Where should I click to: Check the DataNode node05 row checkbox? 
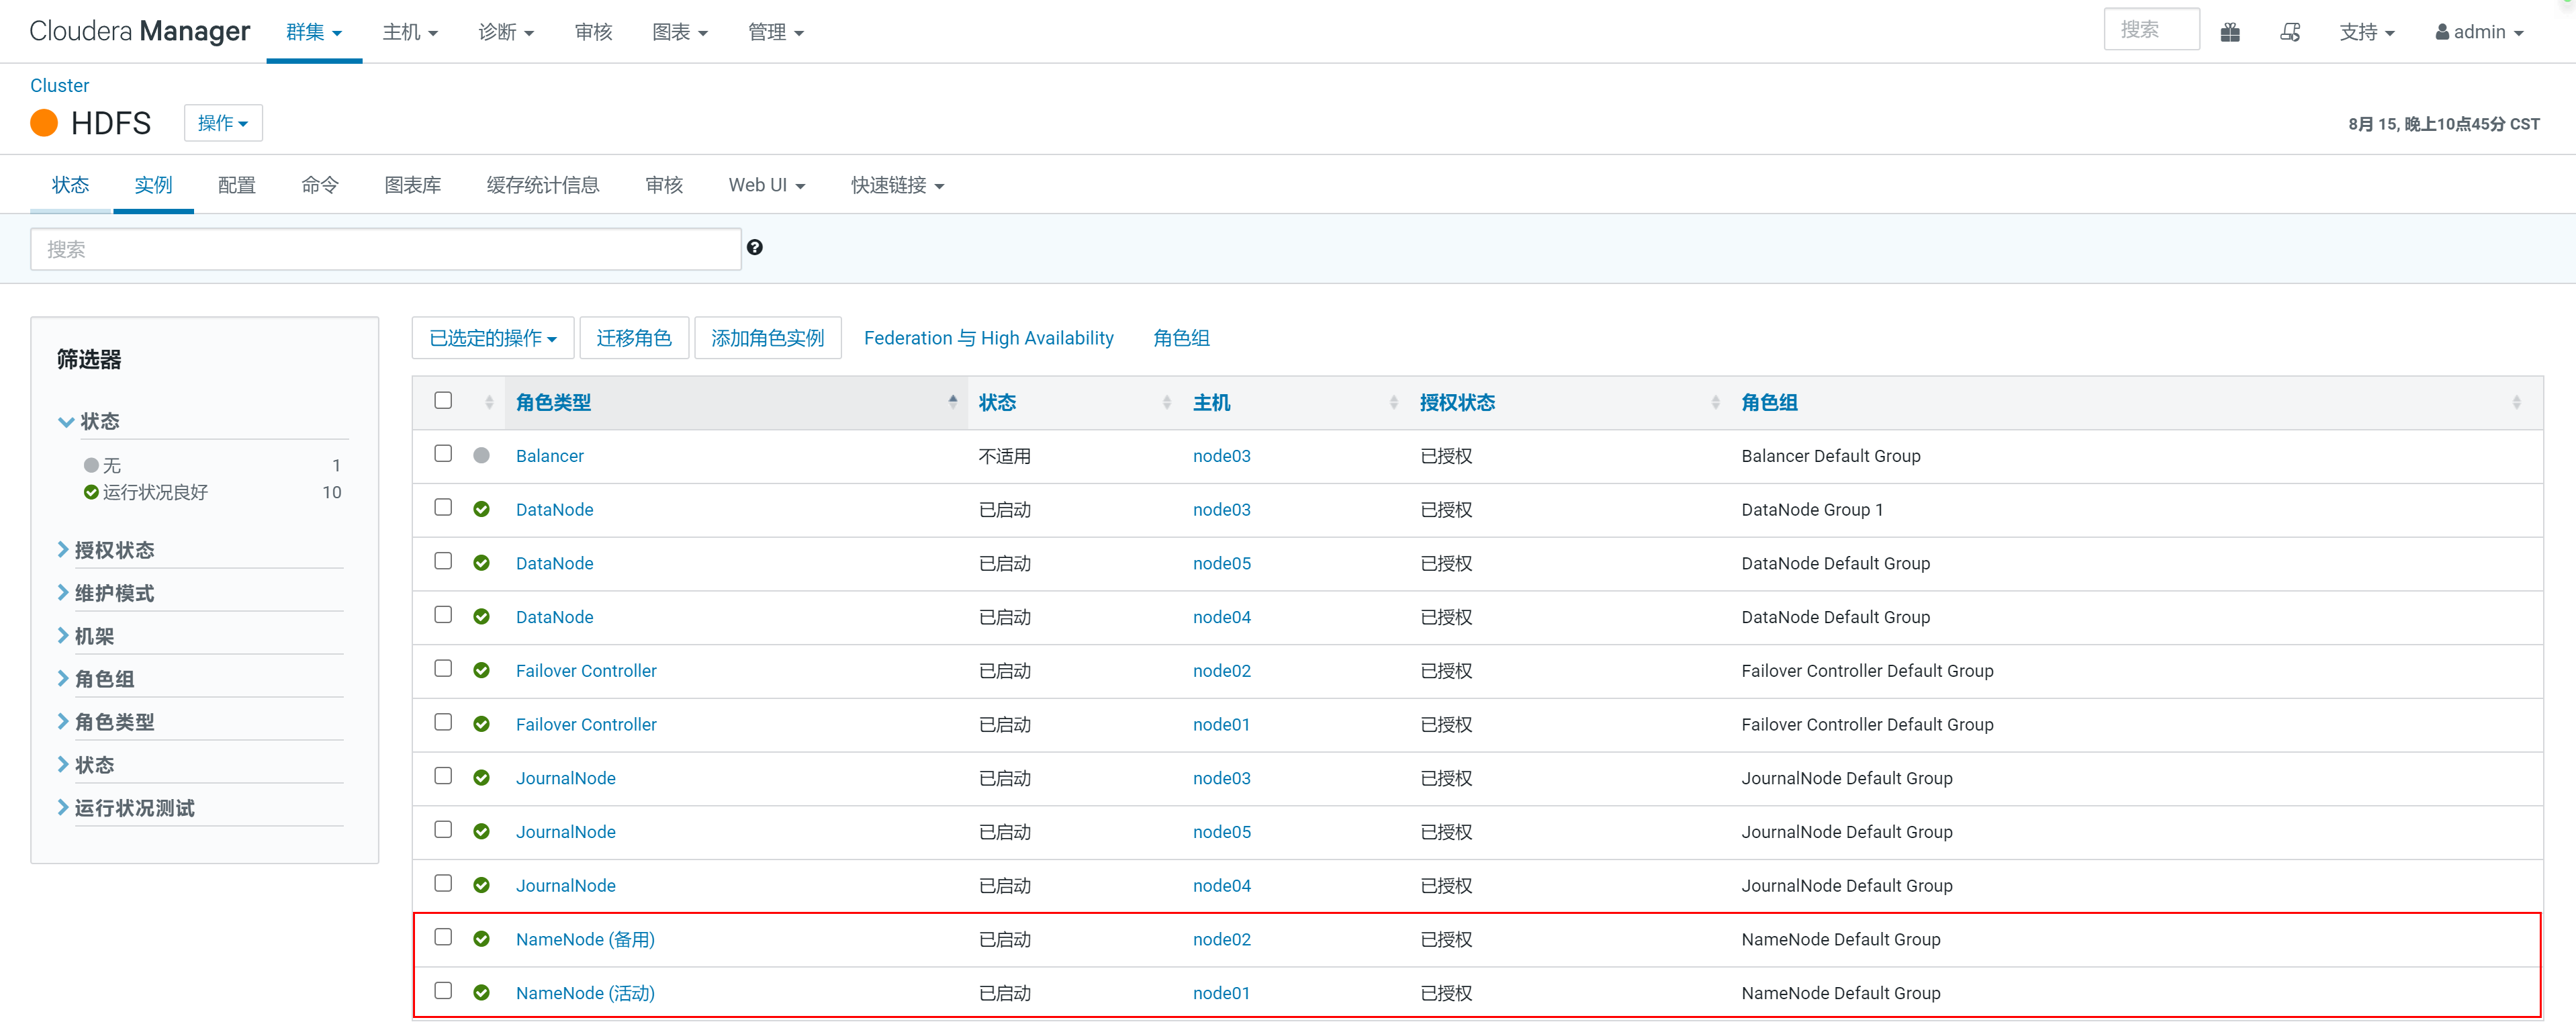[443, 561]
